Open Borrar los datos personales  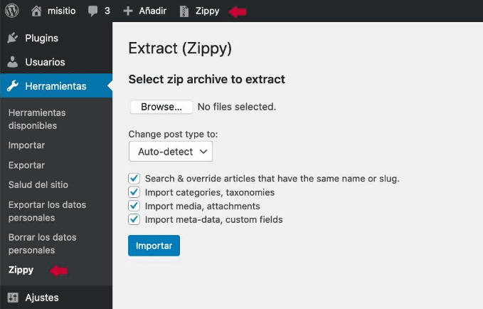[42, 243]
